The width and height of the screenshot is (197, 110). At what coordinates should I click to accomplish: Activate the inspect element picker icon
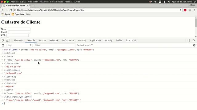coord(3,40)
